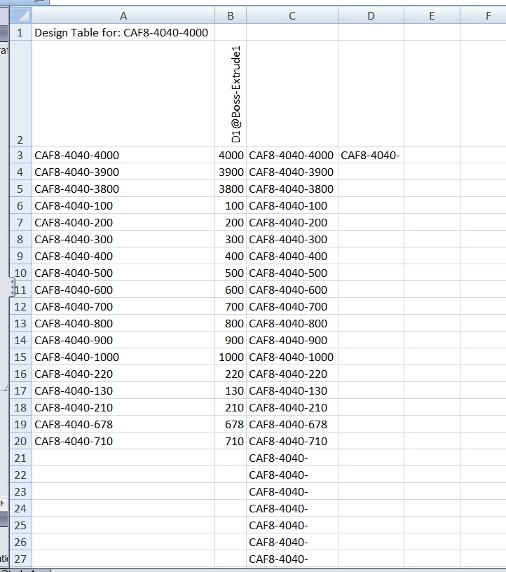
Task: Click cell A12 'CAF8-4040-700'
Action: point(123,306)
